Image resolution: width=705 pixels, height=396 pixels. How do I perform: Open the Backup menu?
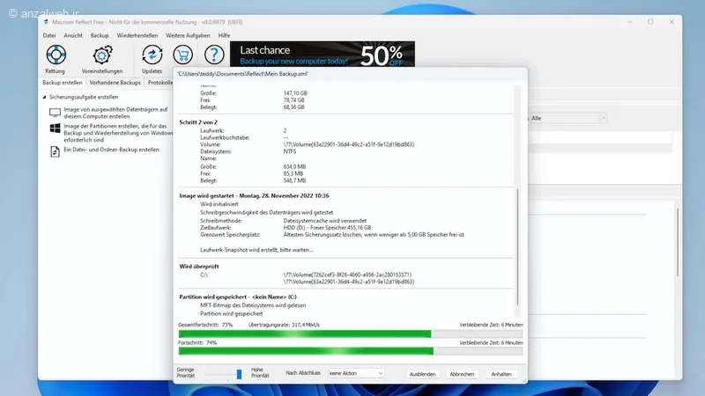100,35
